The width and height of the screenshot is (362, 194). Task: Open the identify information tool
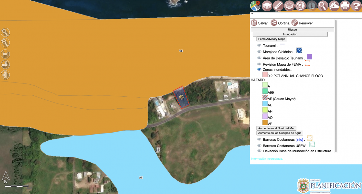click(x=312, y=5)
